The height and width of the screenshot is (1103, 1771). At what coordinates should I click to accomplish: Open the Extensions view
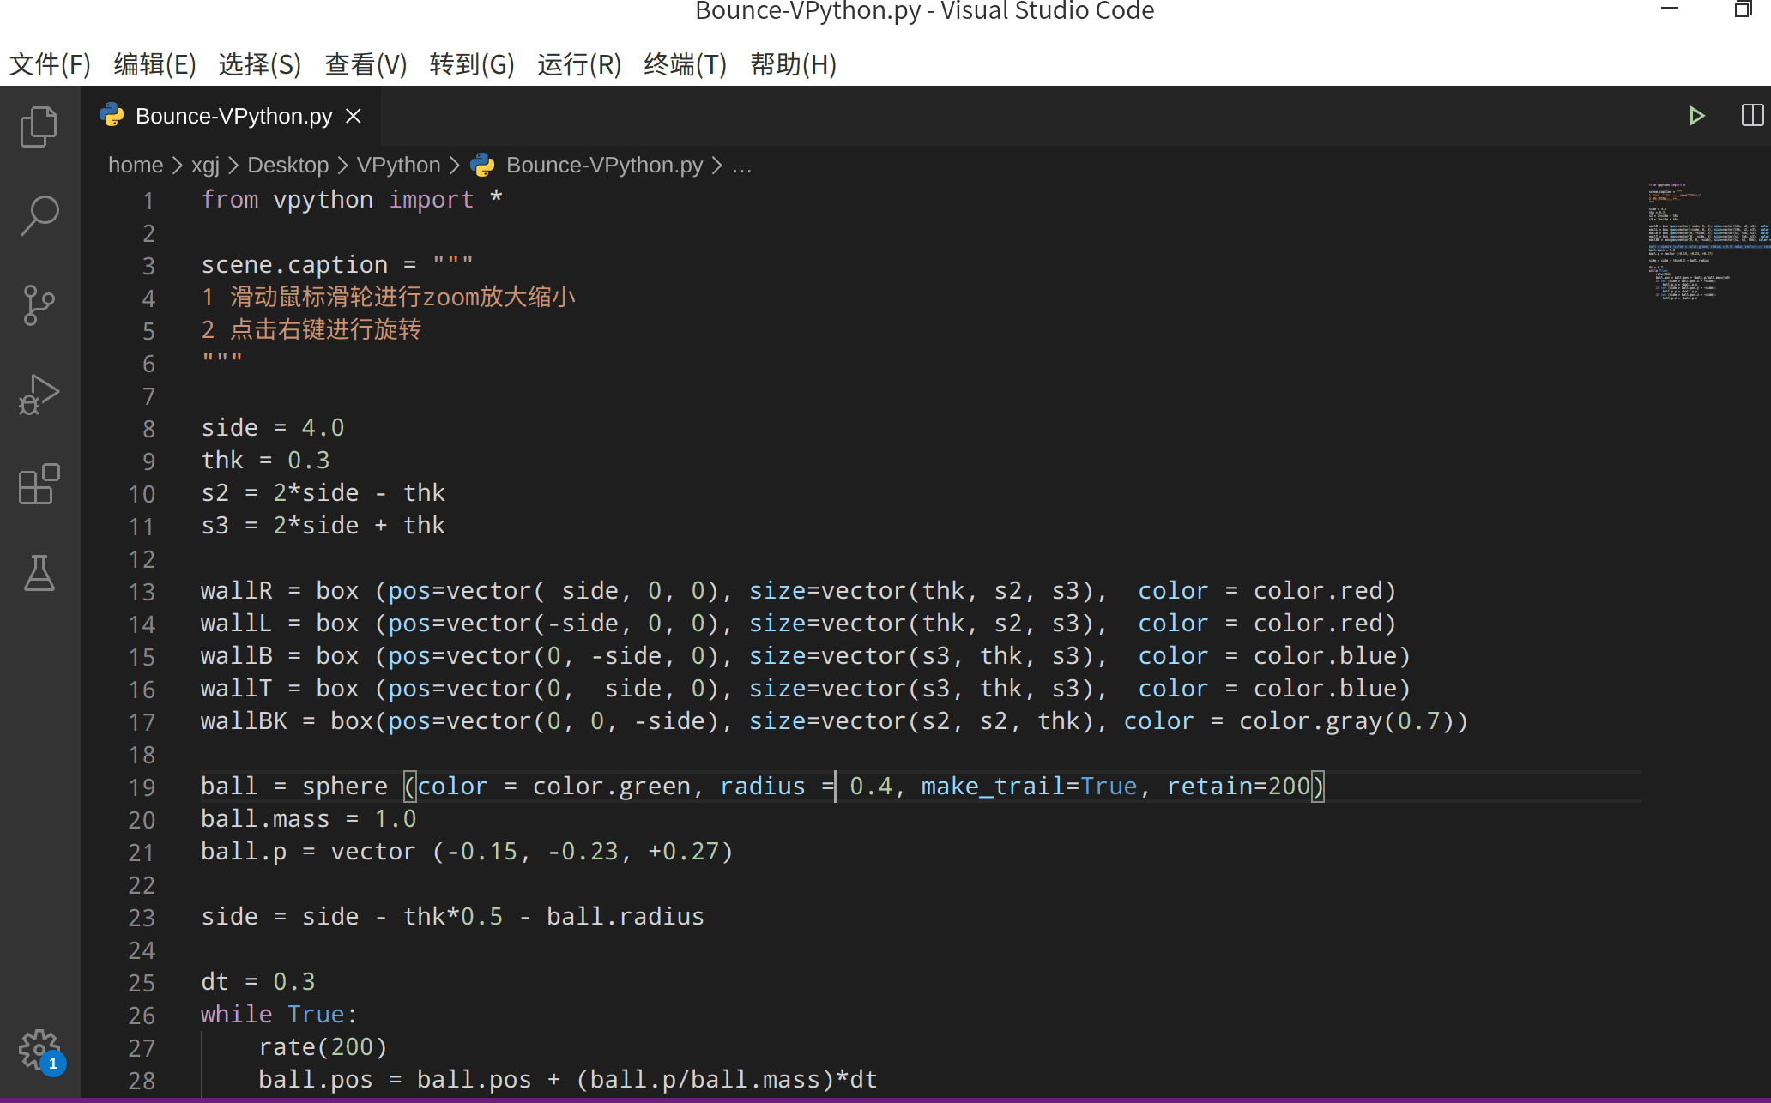coord(38,485)
